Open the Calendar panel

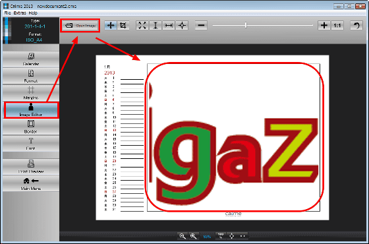pos(31,59)
